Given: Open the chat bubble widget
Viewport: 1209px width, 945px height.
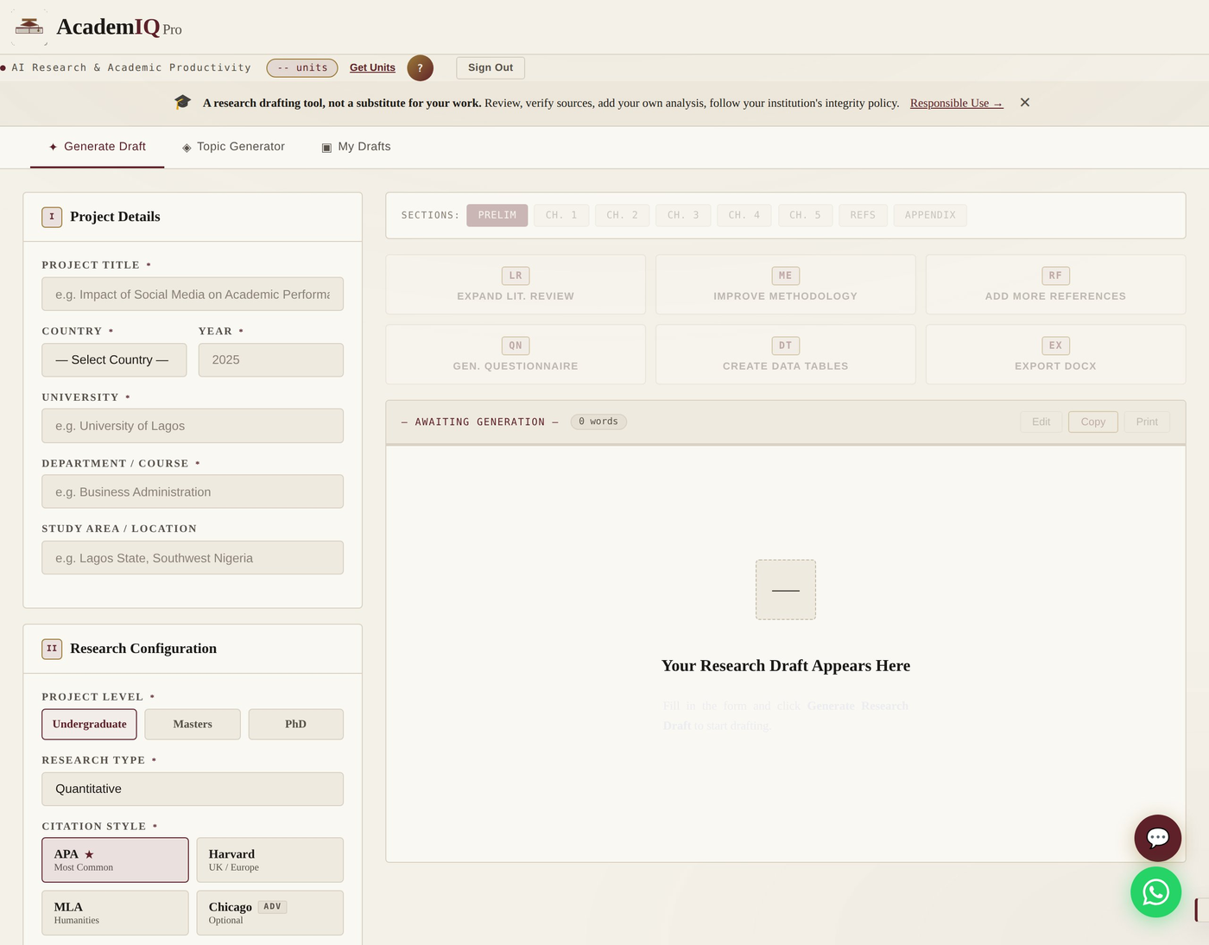Looking at the screenshot, I should point(1157,838).
